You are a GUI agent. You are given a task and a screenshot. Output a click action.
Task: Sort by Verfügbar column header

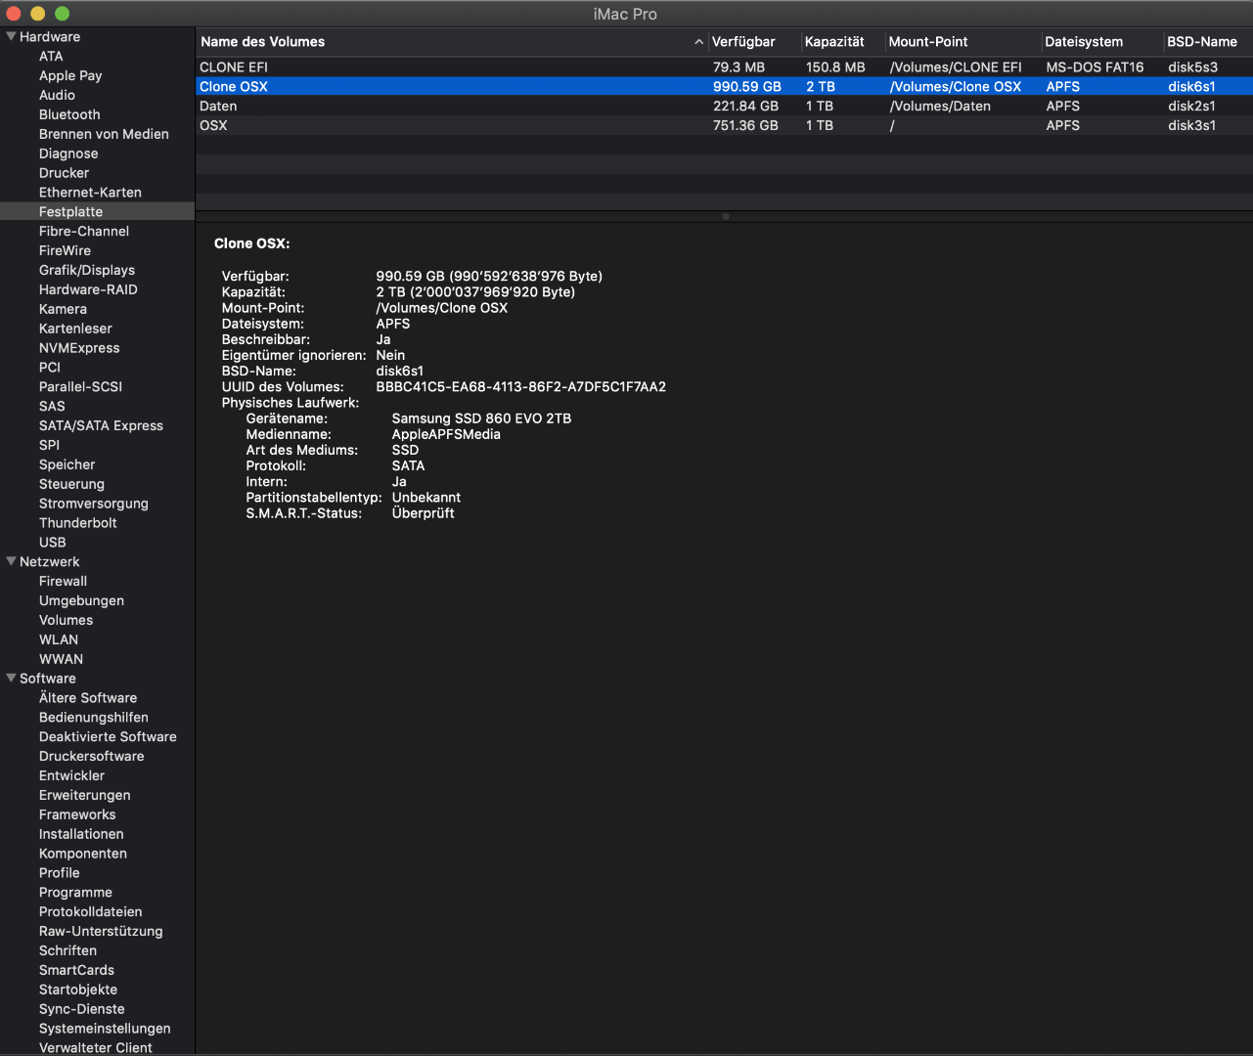coord(743,42)
